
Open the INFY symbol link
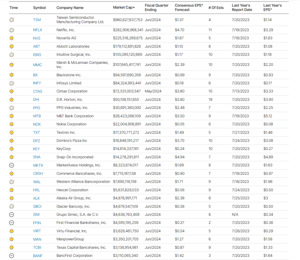click(x=37, y=83)
